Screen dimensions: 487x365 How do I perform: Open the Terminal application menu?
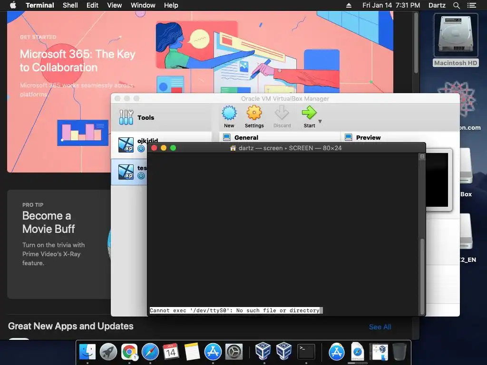click(40, 5)
